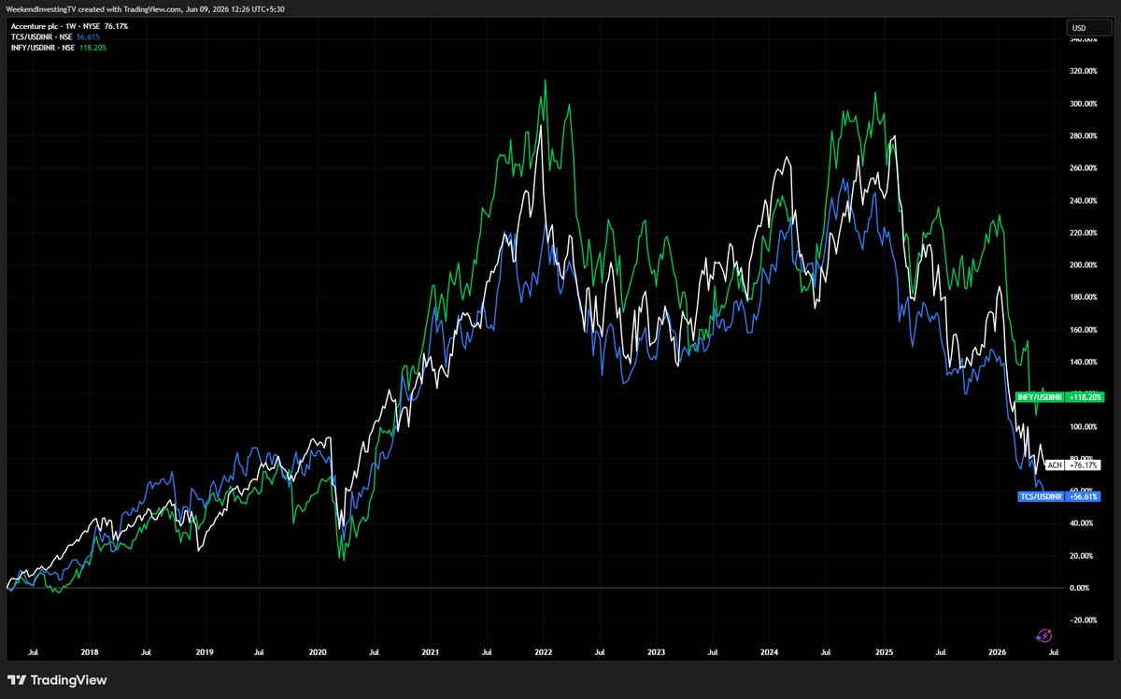Viewport: 1121px width, 699px height.
Task: Click the purple lightning event icon near the time axis
Action: 1044,635
